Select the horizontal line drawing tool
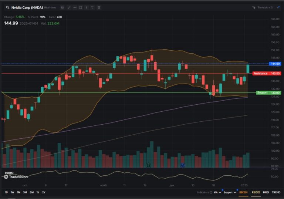 [75, 7]
